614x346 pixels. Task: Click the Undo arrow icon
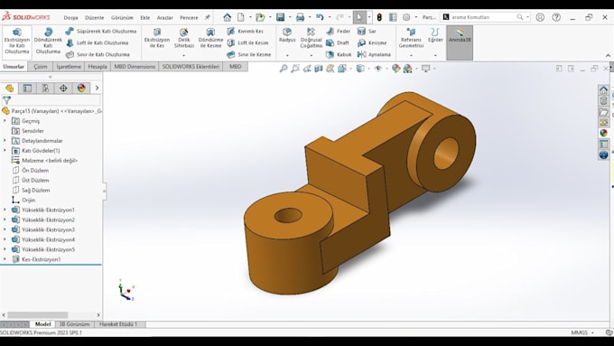coord(320,17)
